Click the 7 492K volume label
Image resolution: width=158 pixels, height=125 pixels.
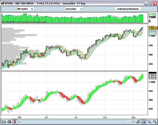[x=152, y=15]
